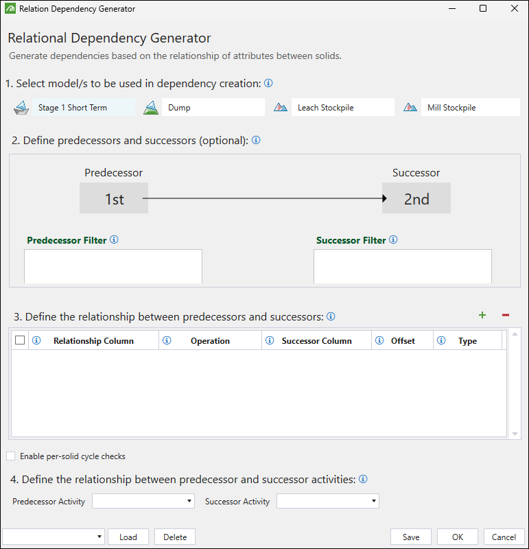Screen dimensions: 529x549
Task: Click info icon next to Predecessor Filter
Action: point(115,240)
